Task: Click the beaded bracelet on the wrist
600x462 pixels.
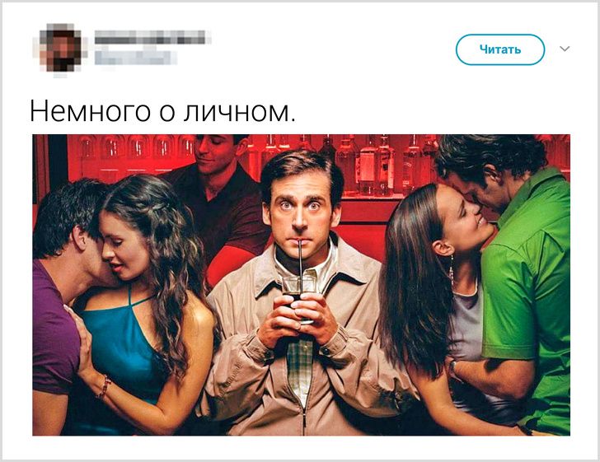Action: [x=104, y=386]
